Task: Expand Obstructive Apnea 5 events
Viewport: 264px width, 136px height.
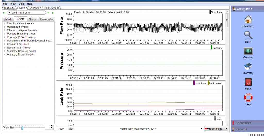Action: coord(5,30)
